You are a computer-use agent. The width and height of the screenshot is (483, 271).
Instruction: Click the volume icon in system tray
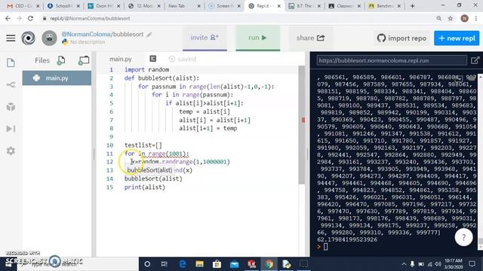(x=438, y=264)
